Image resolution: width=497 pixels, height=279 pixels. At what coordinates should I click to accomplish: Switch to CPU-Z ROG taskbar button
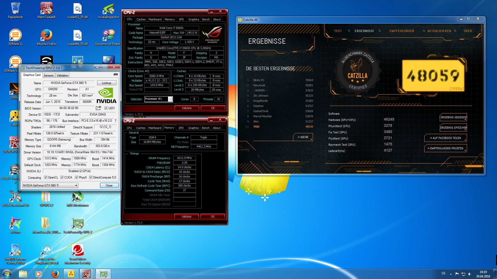87,274
